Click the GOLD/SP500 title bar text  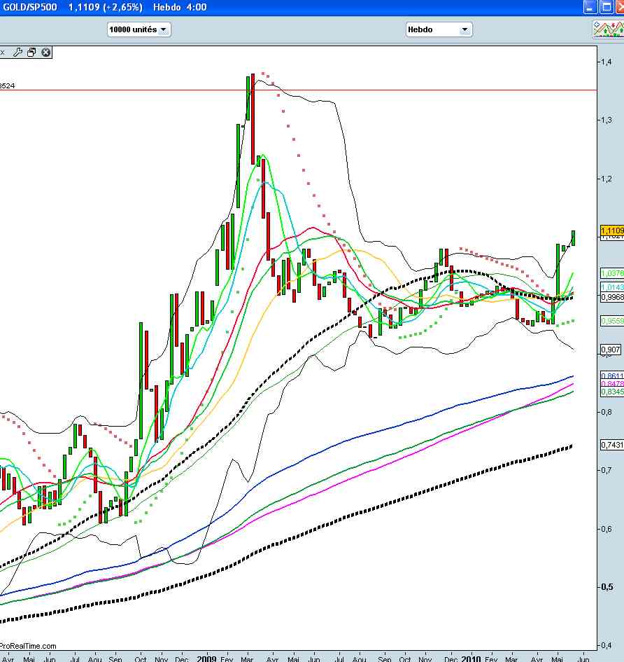pos(30,7)
